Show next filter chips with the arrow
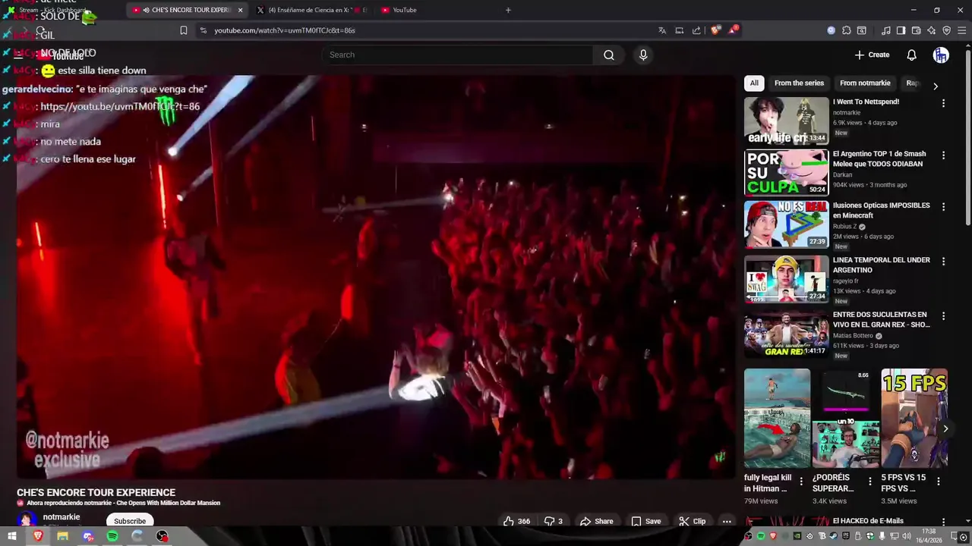Viewport: 972px width, 546px height. tap(935, 86)
